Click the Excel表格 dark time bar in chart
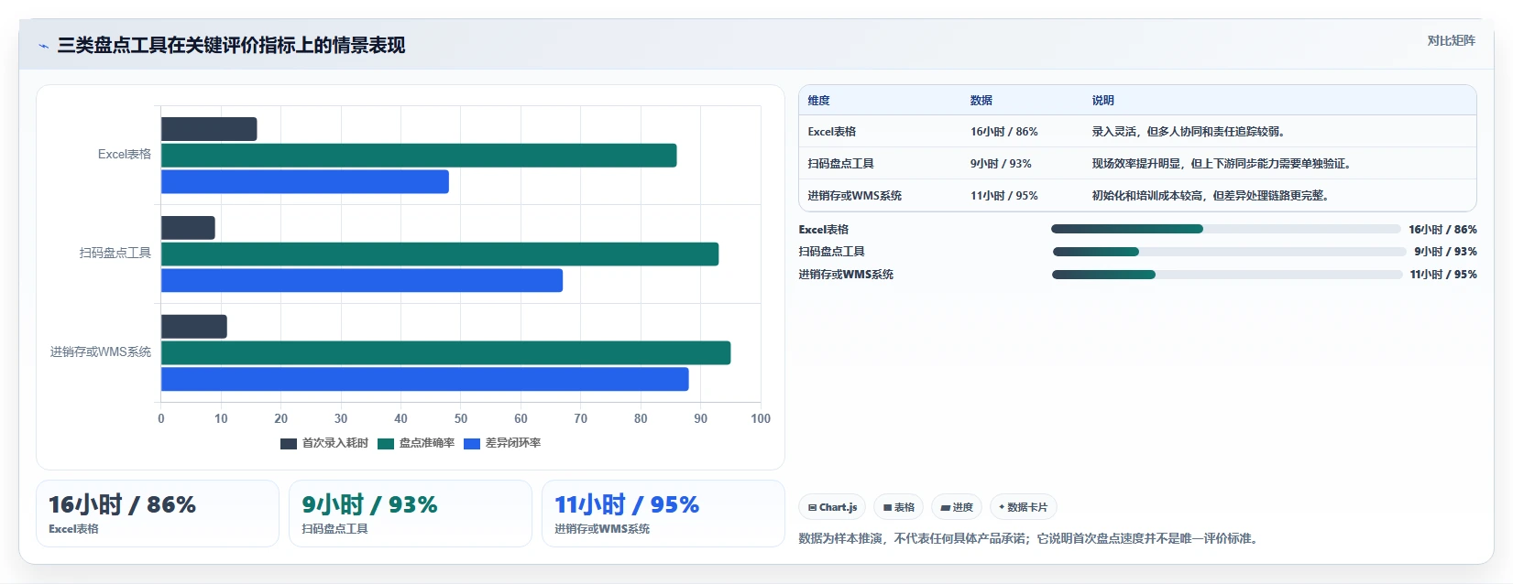This screenshot has width=1513, height=584. point(209,129)
